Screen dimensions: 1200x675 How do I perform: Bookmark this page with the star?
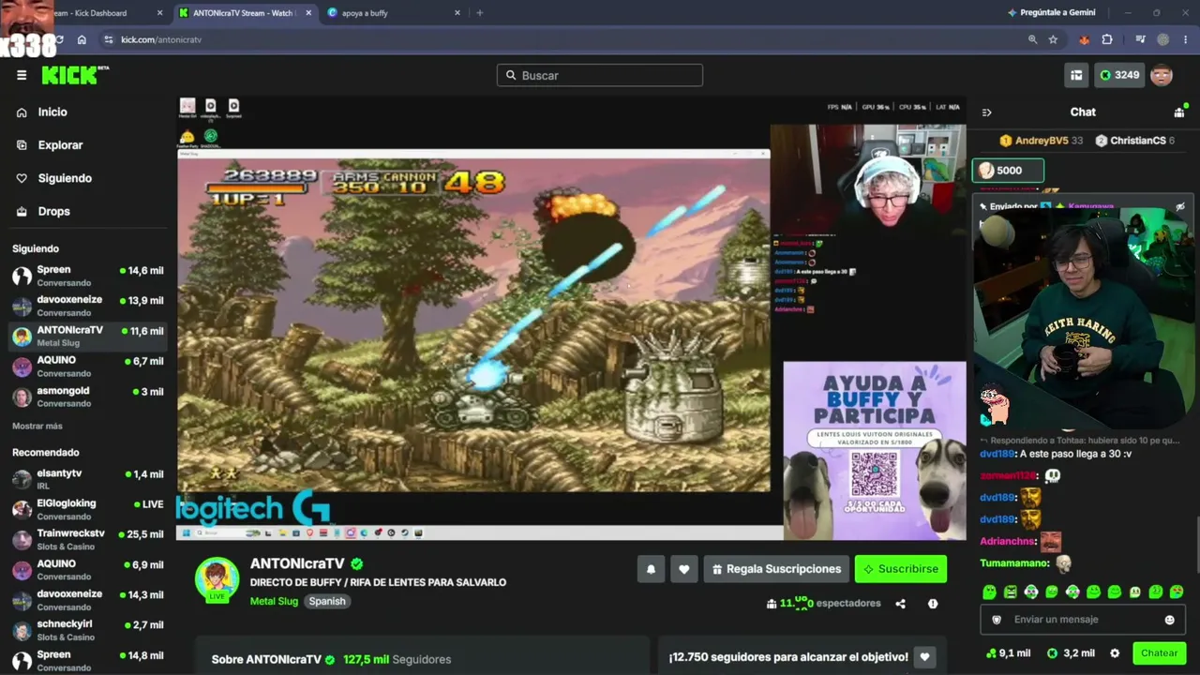(1053, 39)
